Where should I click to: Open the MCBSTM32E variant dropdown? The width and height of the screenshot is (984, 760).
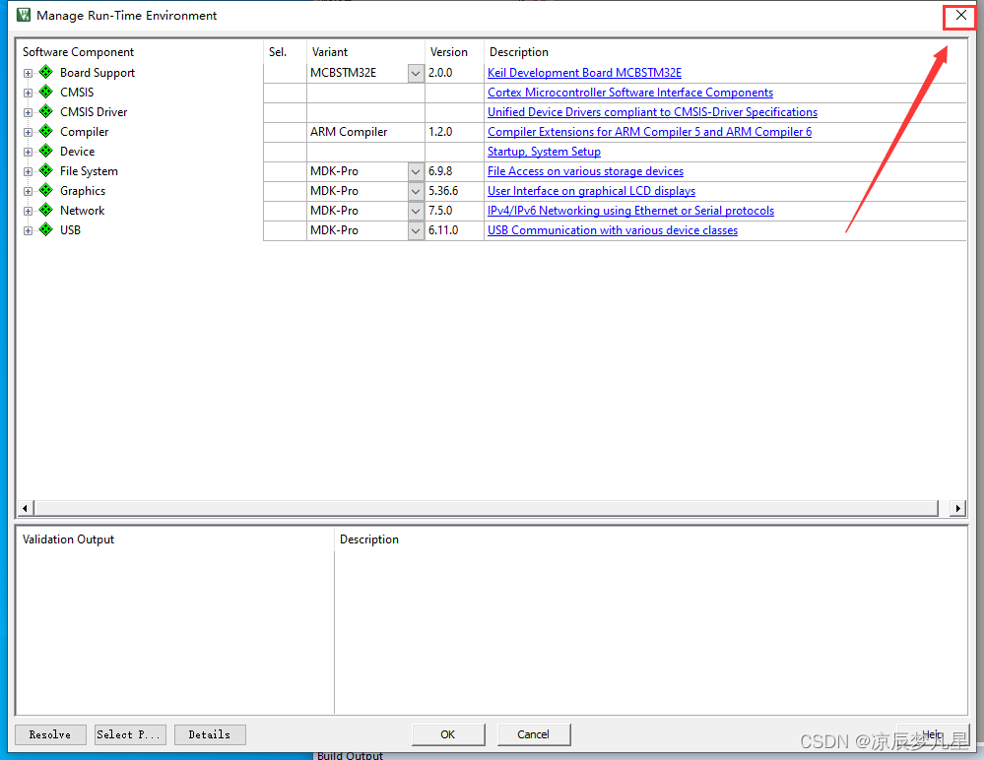[x=416, y=73]
